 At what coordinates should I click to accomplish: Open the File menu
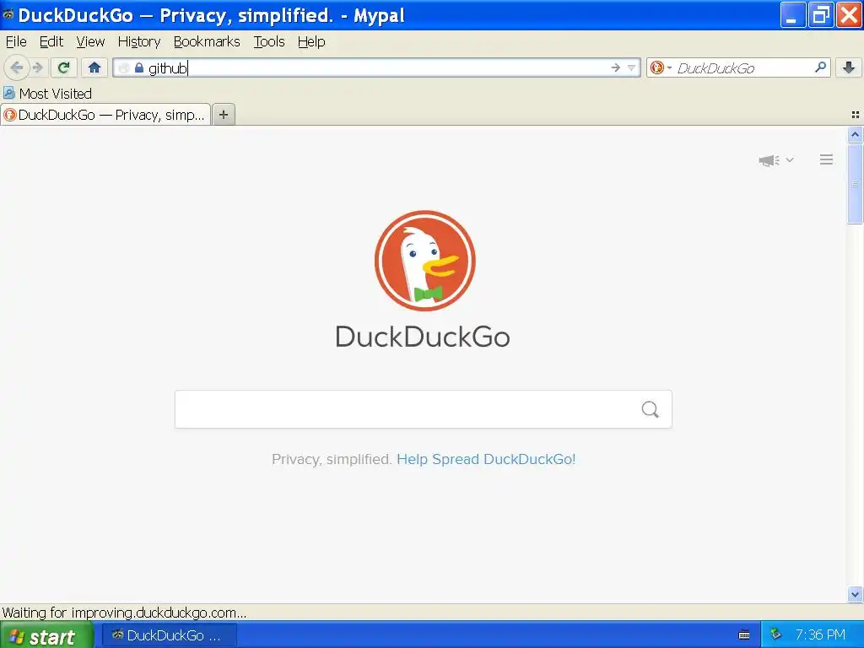point(16,42)
